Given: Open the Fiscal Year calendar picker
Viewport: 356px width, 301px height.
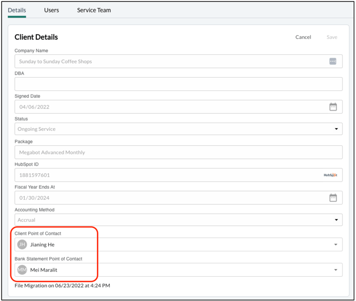Looking at the screenshot, I should (333, 198).
